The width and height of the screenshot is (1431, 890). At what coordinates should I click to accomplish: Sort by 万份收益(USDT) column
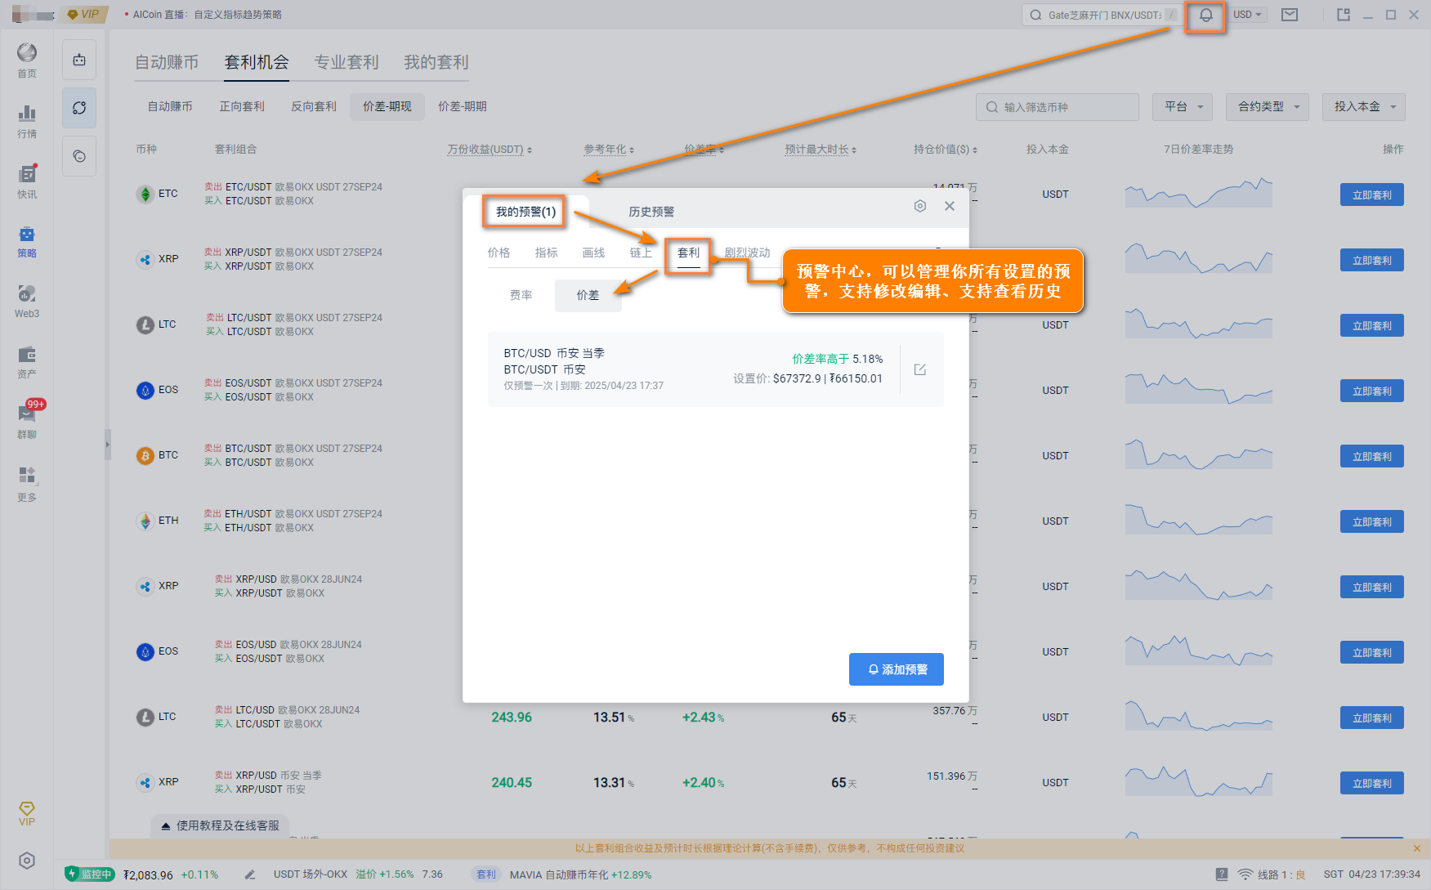point(490,150)
